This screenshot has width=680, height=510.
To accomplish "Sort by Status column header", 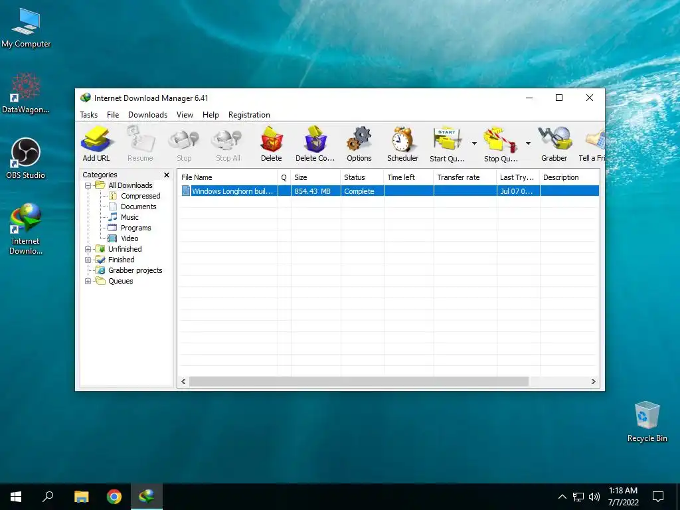I will click(362, 177).
